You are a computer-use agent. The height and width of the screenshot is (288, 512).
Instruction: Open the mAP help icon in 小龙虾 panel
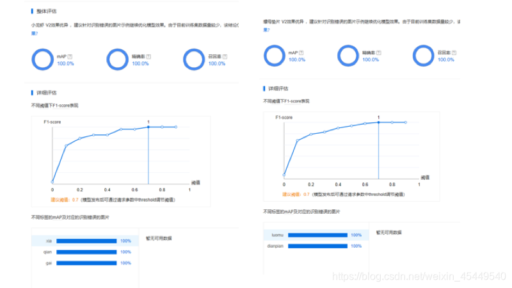[x=70, y=56]
